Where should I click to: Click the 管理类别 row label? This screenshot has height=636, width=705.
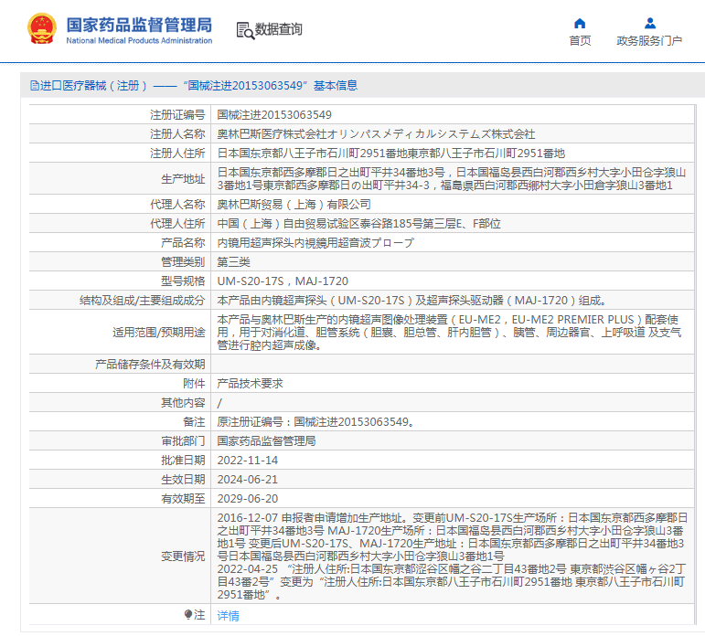pos(183,262)
